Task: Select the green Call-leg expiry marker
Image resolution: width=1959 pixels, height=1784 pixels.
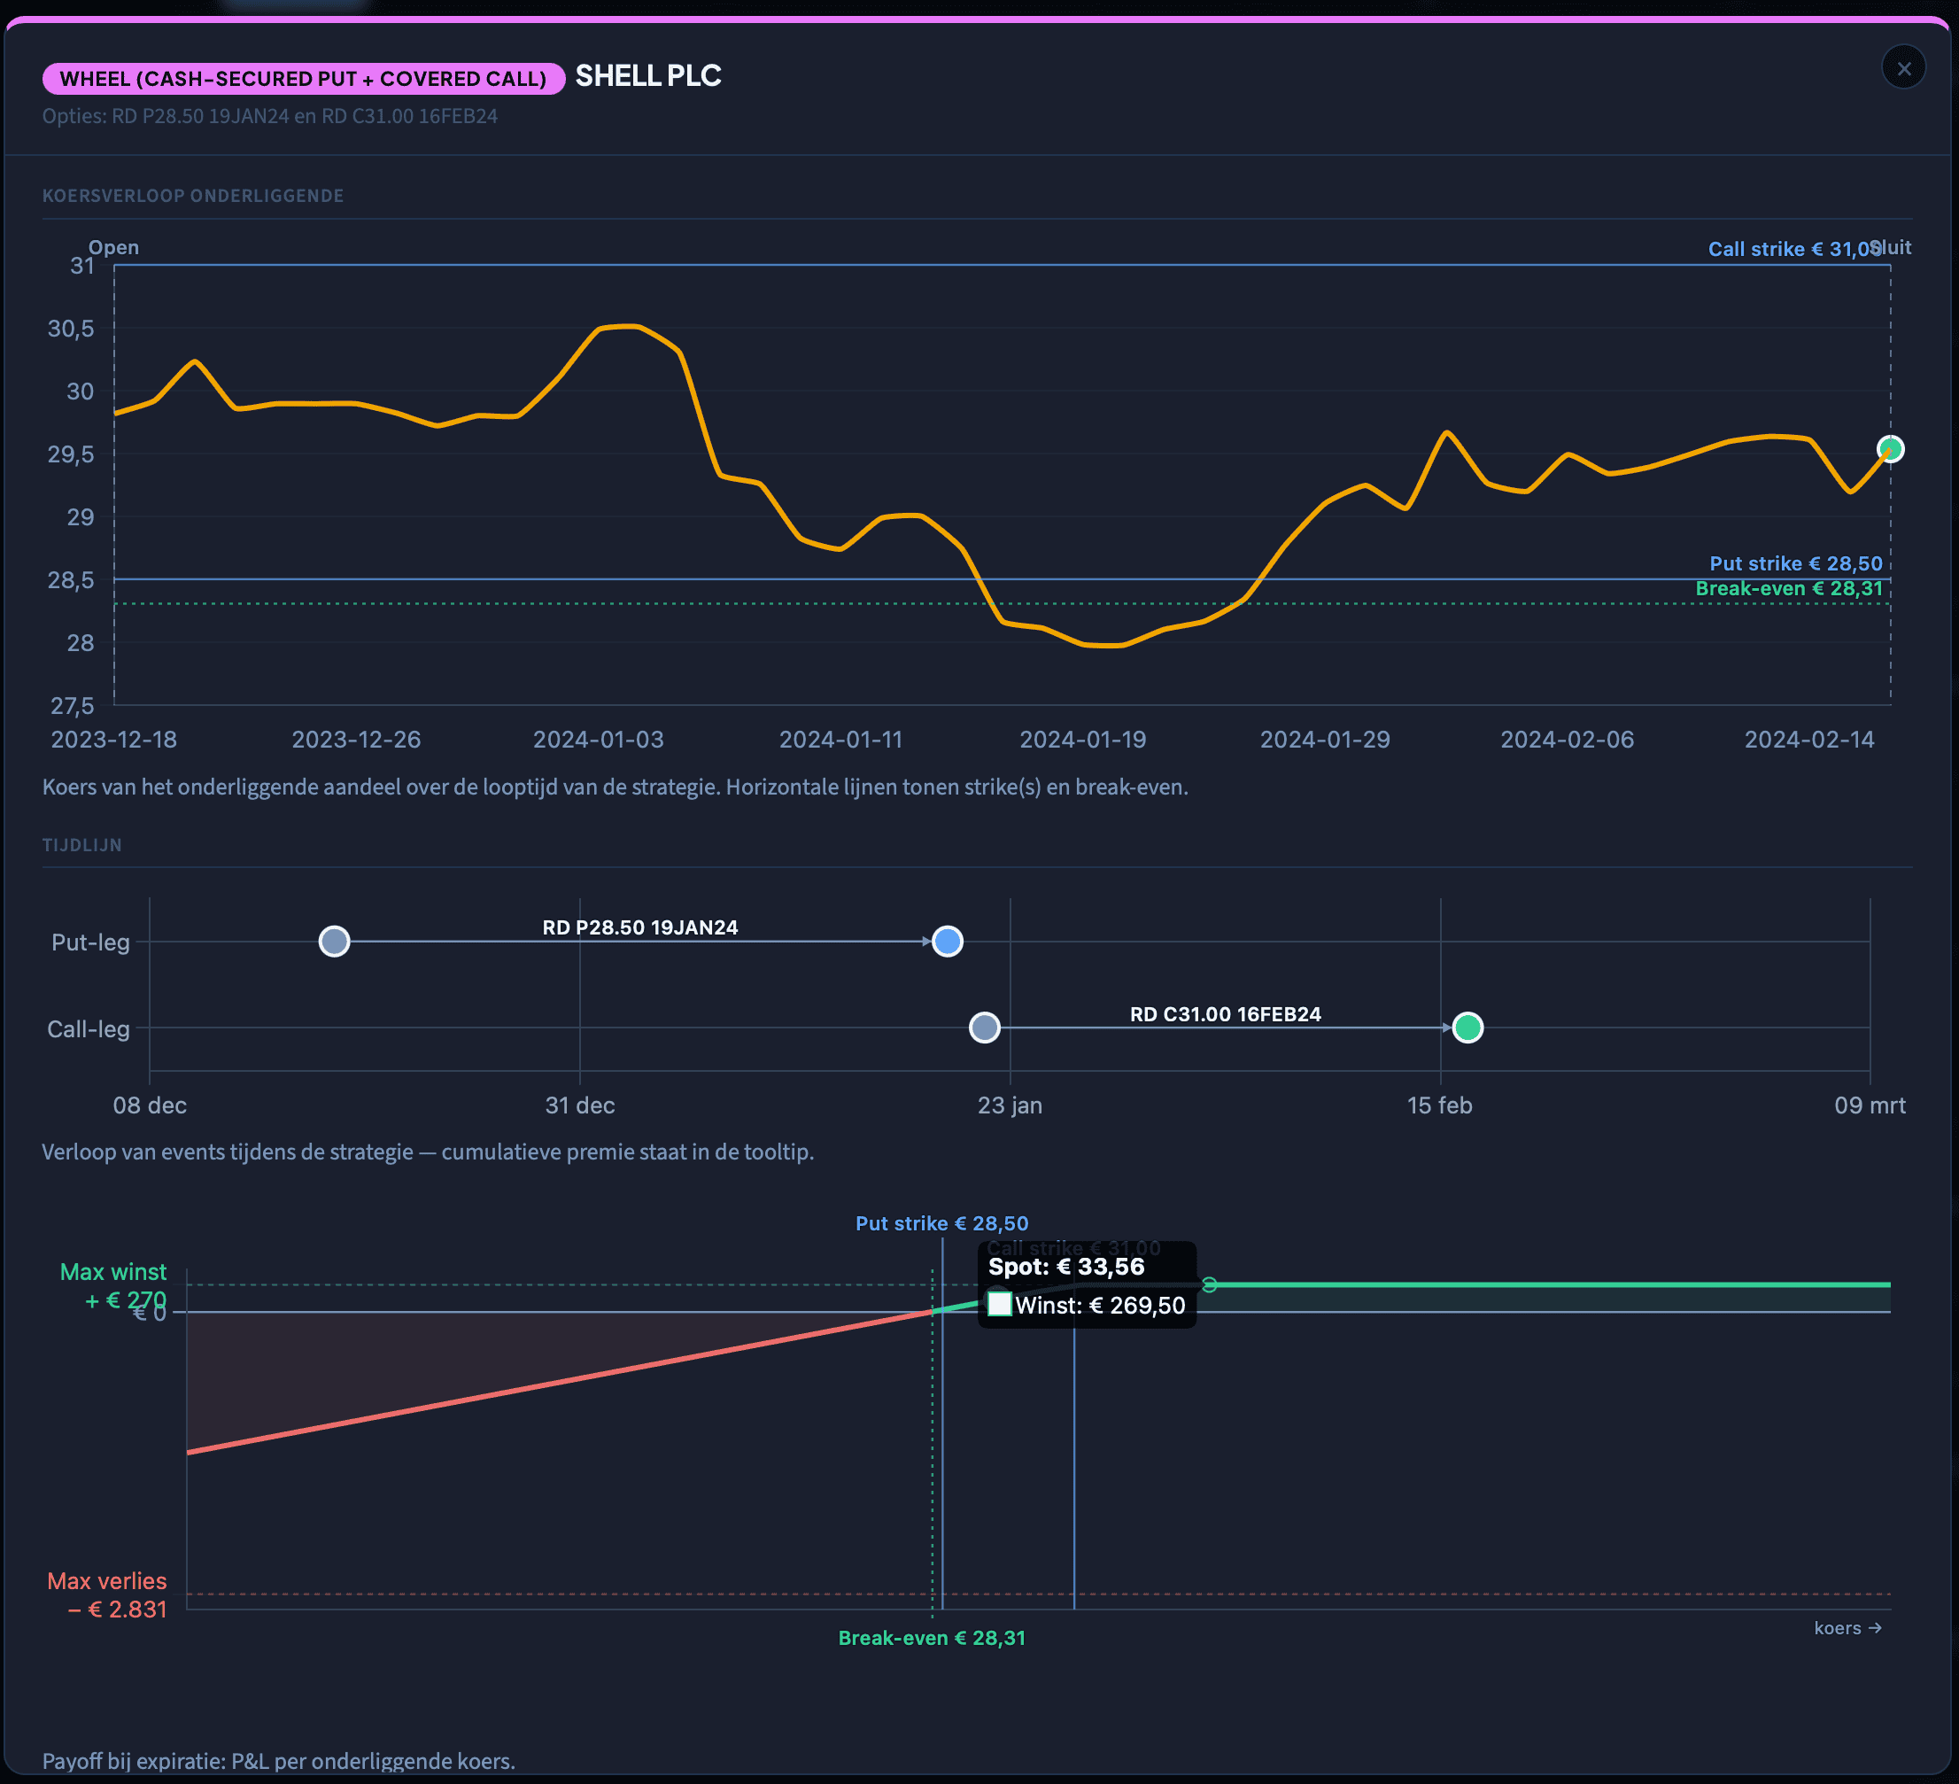Action: pyautogui.click(x=1467, y=1028)
